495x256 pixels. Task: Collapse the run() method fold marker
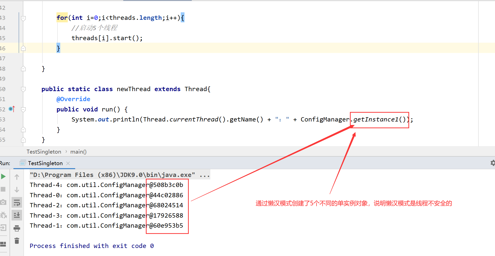pos(23,109)
